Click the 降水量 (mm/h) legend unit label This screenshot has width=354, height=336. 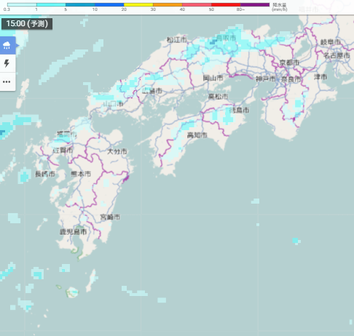point(280,7)
